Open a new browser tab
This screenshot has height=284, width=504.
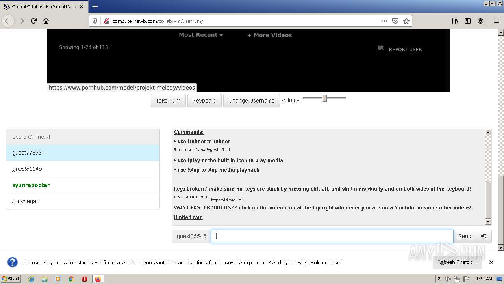(95, 6)
